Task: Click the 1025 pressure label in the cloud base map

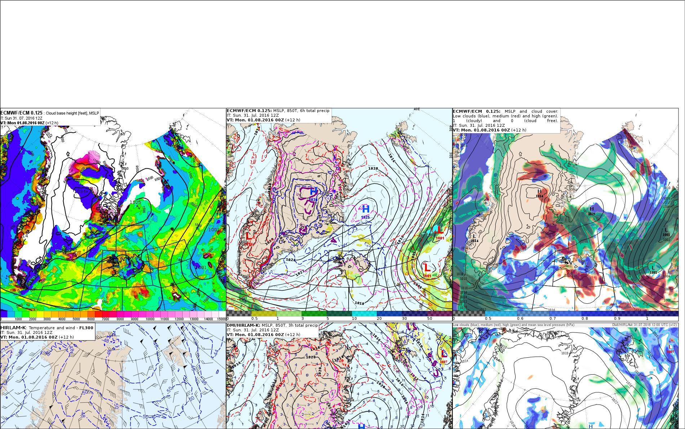Action: [135, 202]
